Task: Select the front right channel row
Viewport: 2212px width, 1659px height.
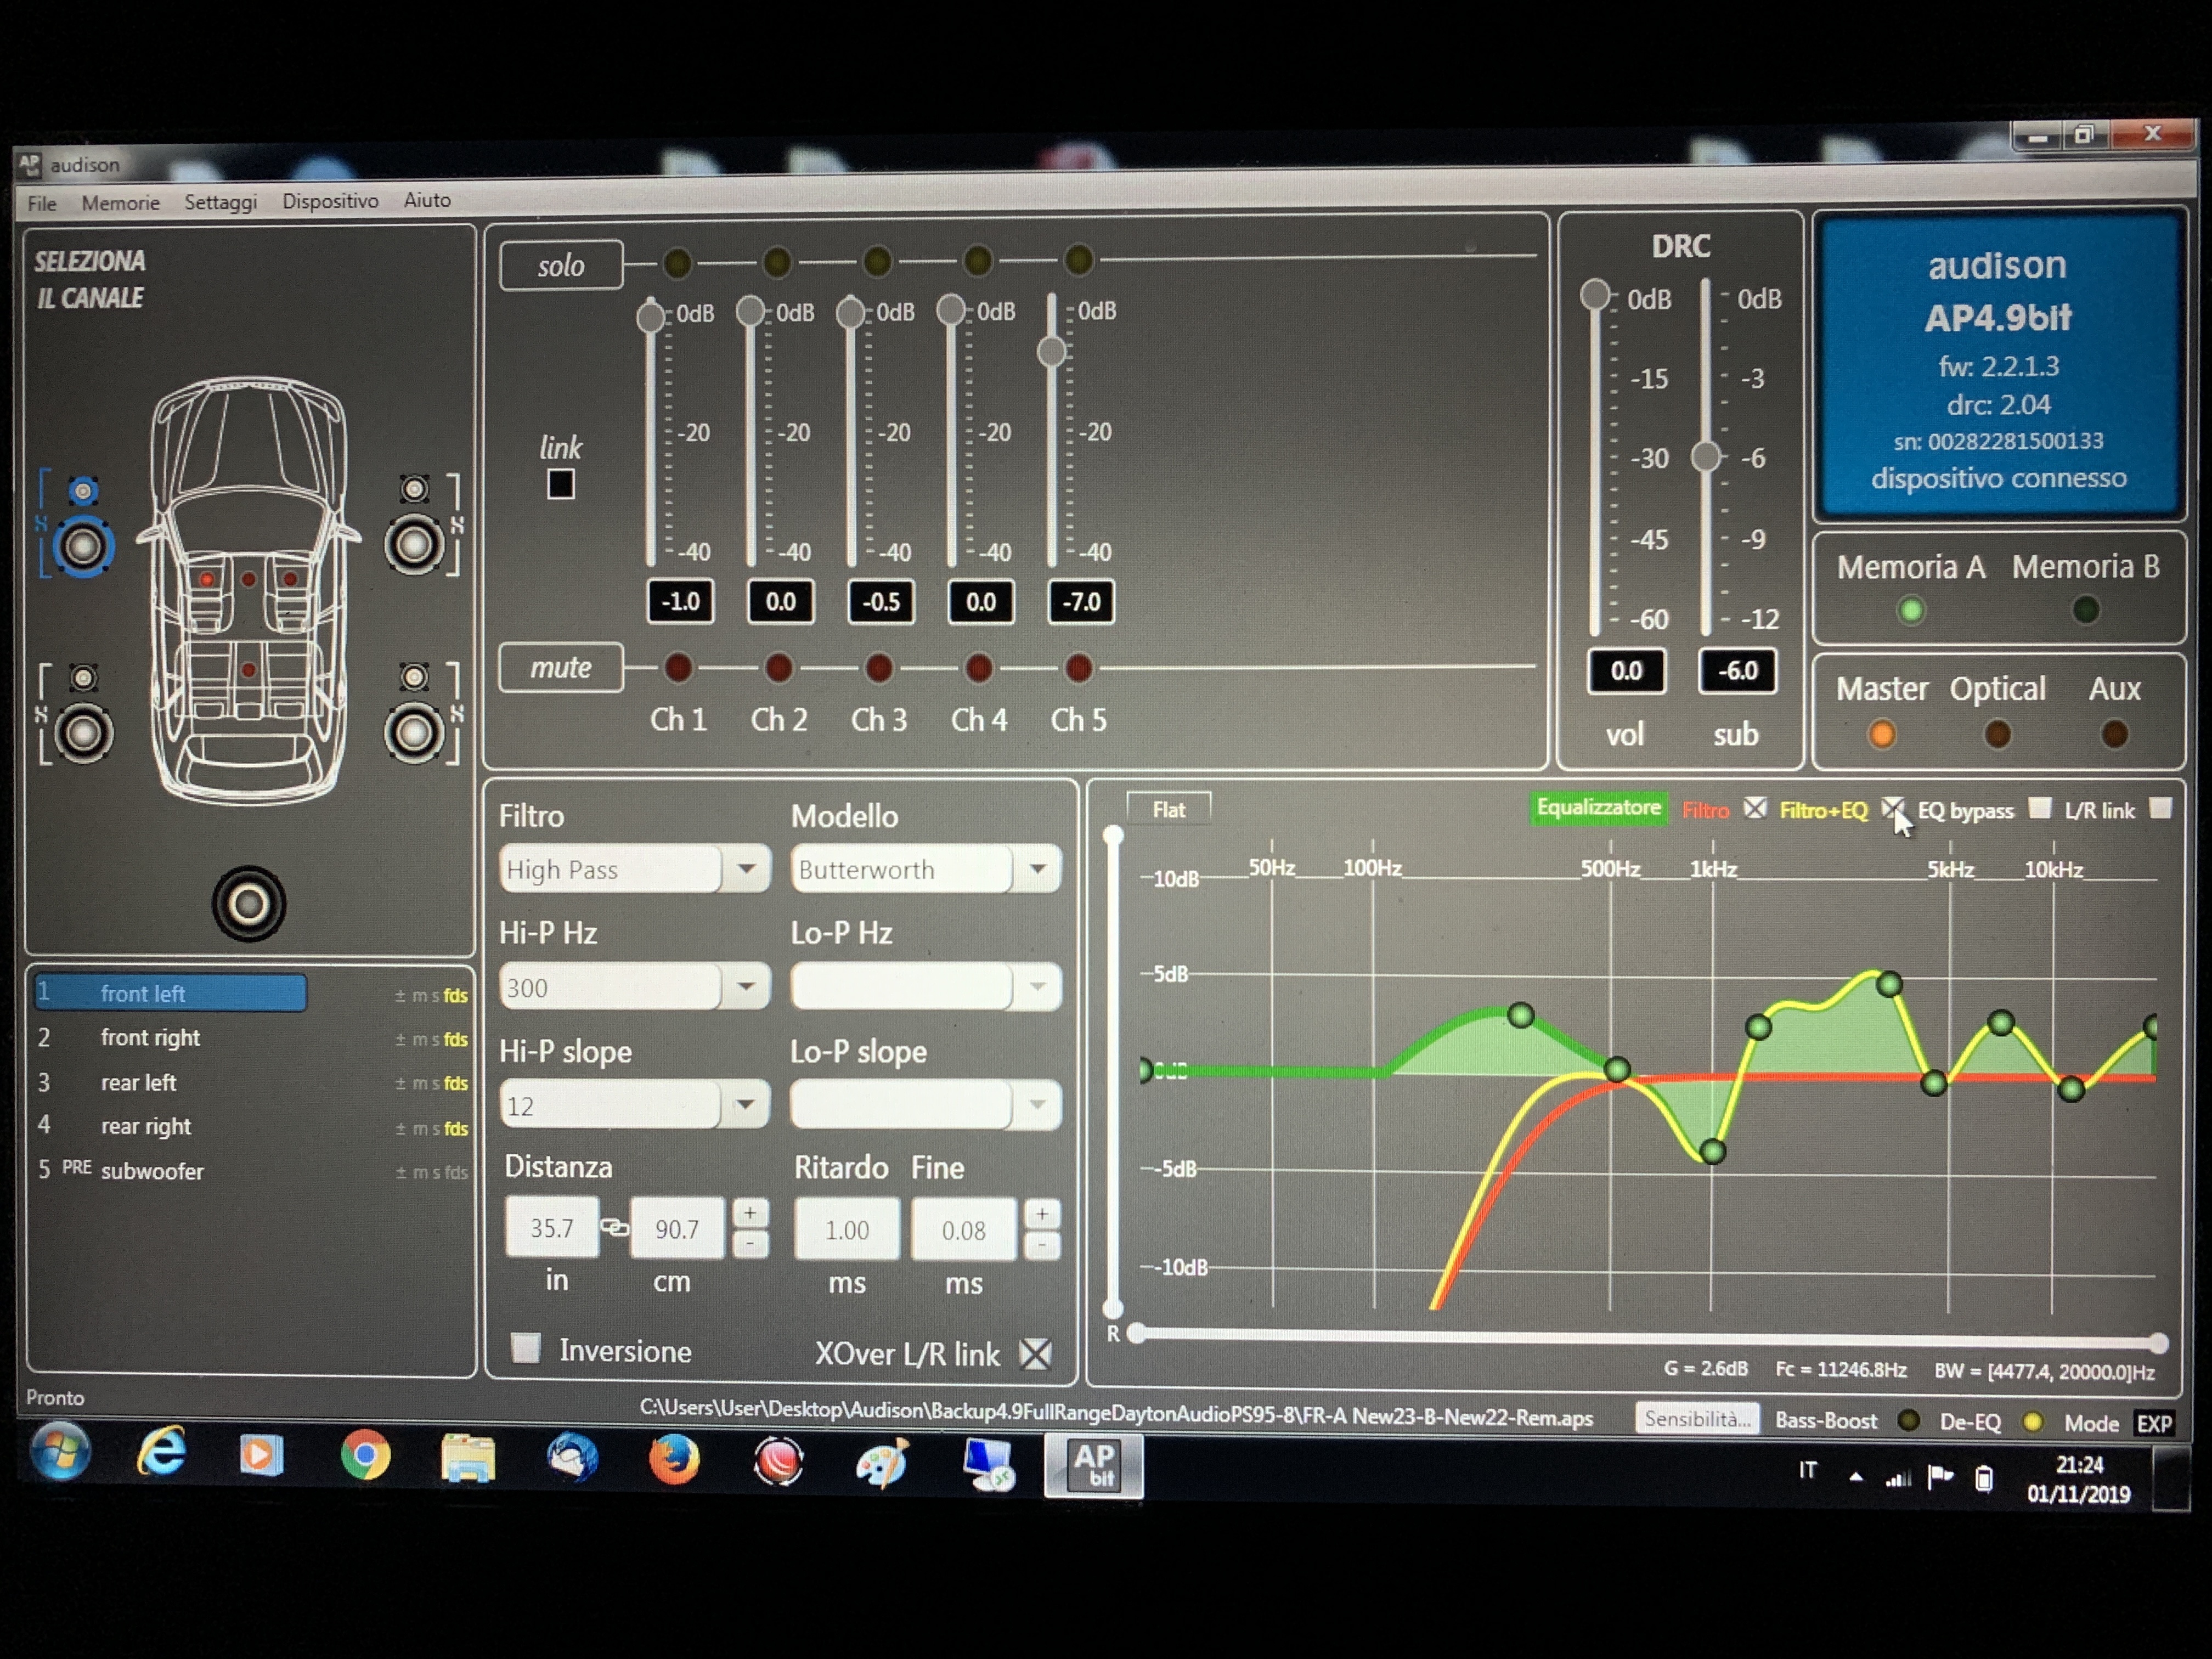Action: click(x=251, y=1038)
